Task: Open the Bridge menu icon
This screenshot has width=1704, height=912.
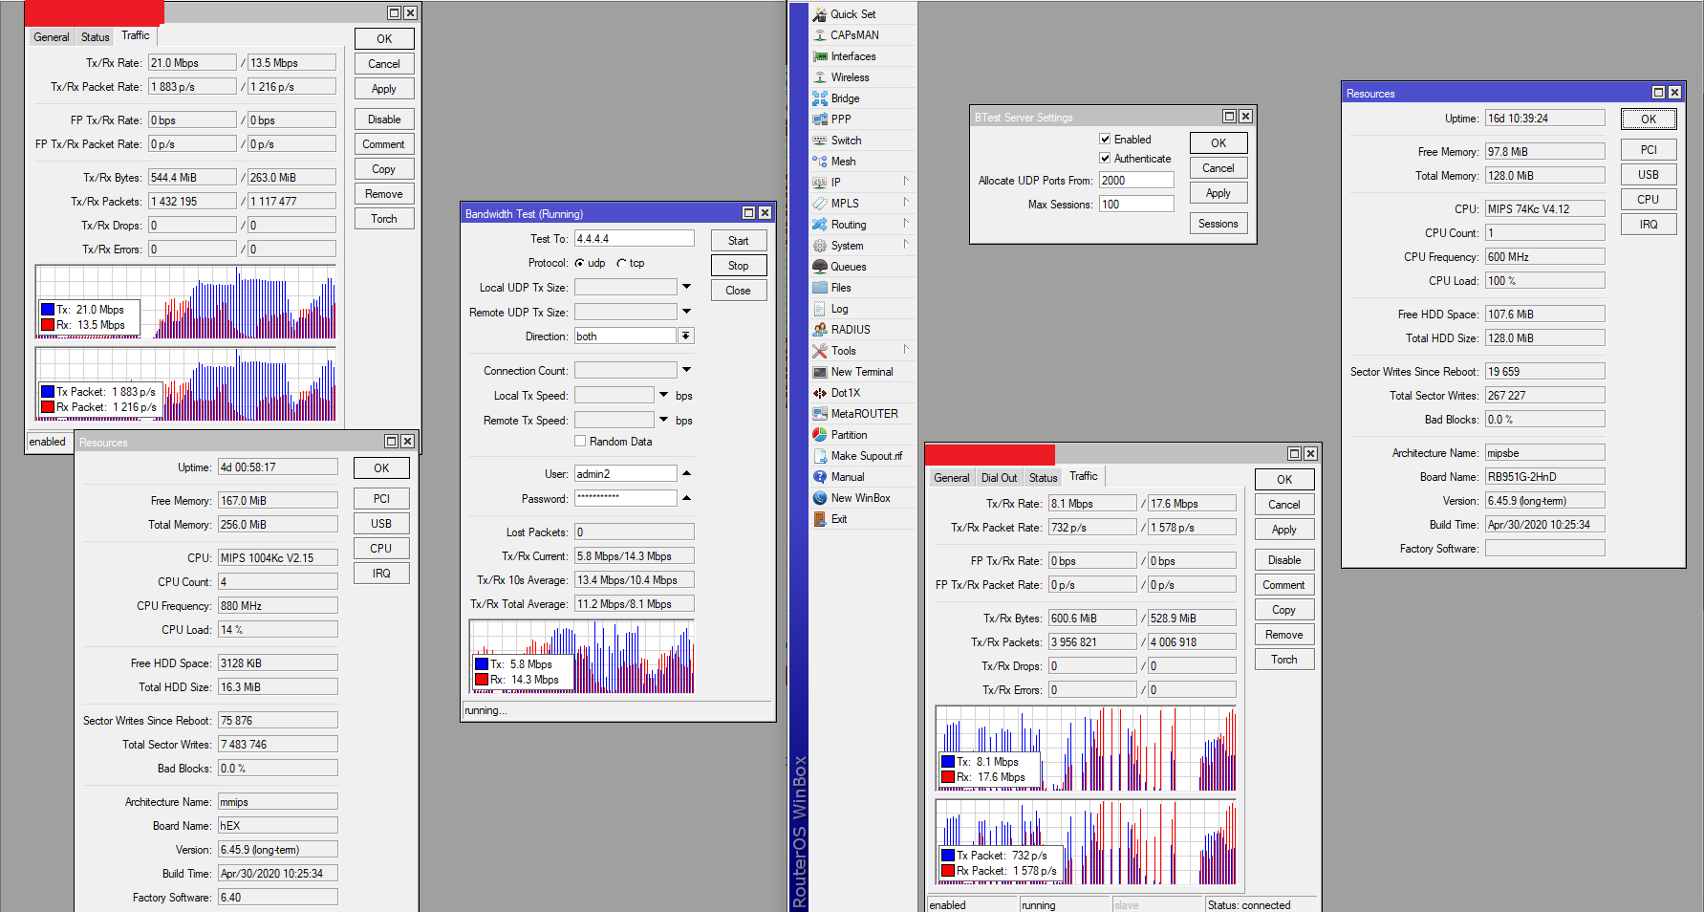Action: click(819, 98)
